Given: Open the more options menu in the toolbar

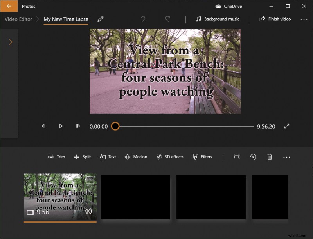Looking at the screenshot, I should tap(287, 157).
